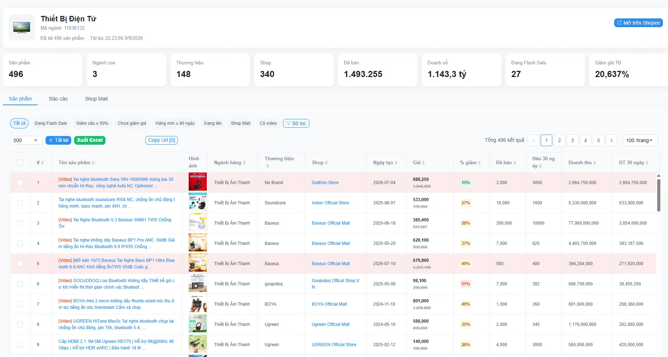The width and height of the screenshot is (668, 357).
Task: Check the select-all header checkbox
Action: [x=20, y=162]
